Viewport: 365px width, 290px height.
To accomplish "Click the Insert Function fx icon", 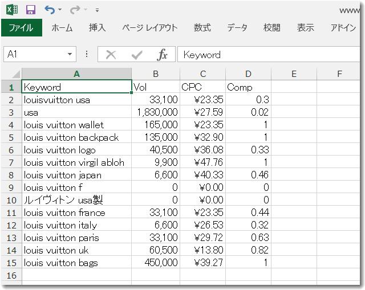I will point(163,55).
